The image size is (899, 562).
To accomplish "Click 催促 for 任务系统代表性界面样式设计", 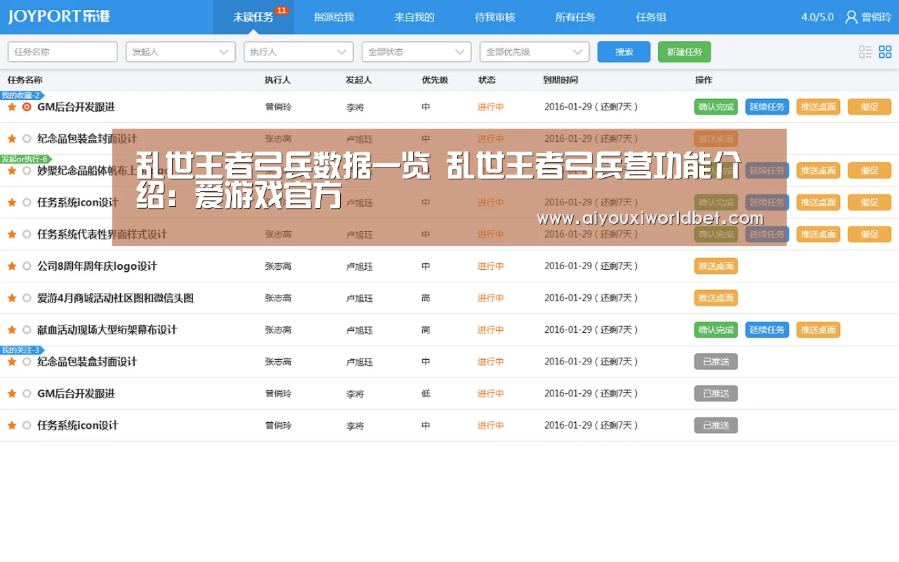I will [869, 234].
